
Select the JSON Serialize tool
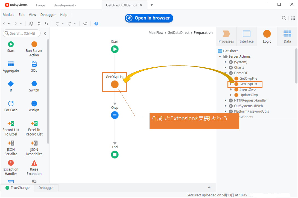coord(11,143)
